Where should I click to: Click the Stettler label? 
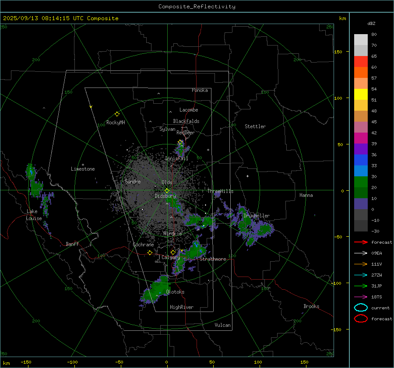[255, 126]
